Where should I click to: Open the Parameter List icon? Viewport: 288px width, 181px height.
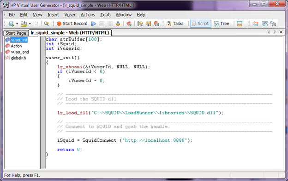[140, 24]
